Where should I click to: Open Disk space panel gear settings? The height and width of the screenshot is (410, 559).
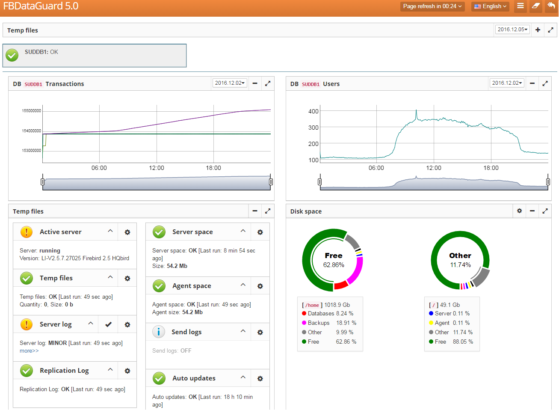pyautogui.click(x=519, y=211)
